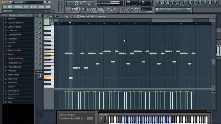Click the Piano roll horizontal scrollbar thumb
221x124 pixels.
click(173, 20)
